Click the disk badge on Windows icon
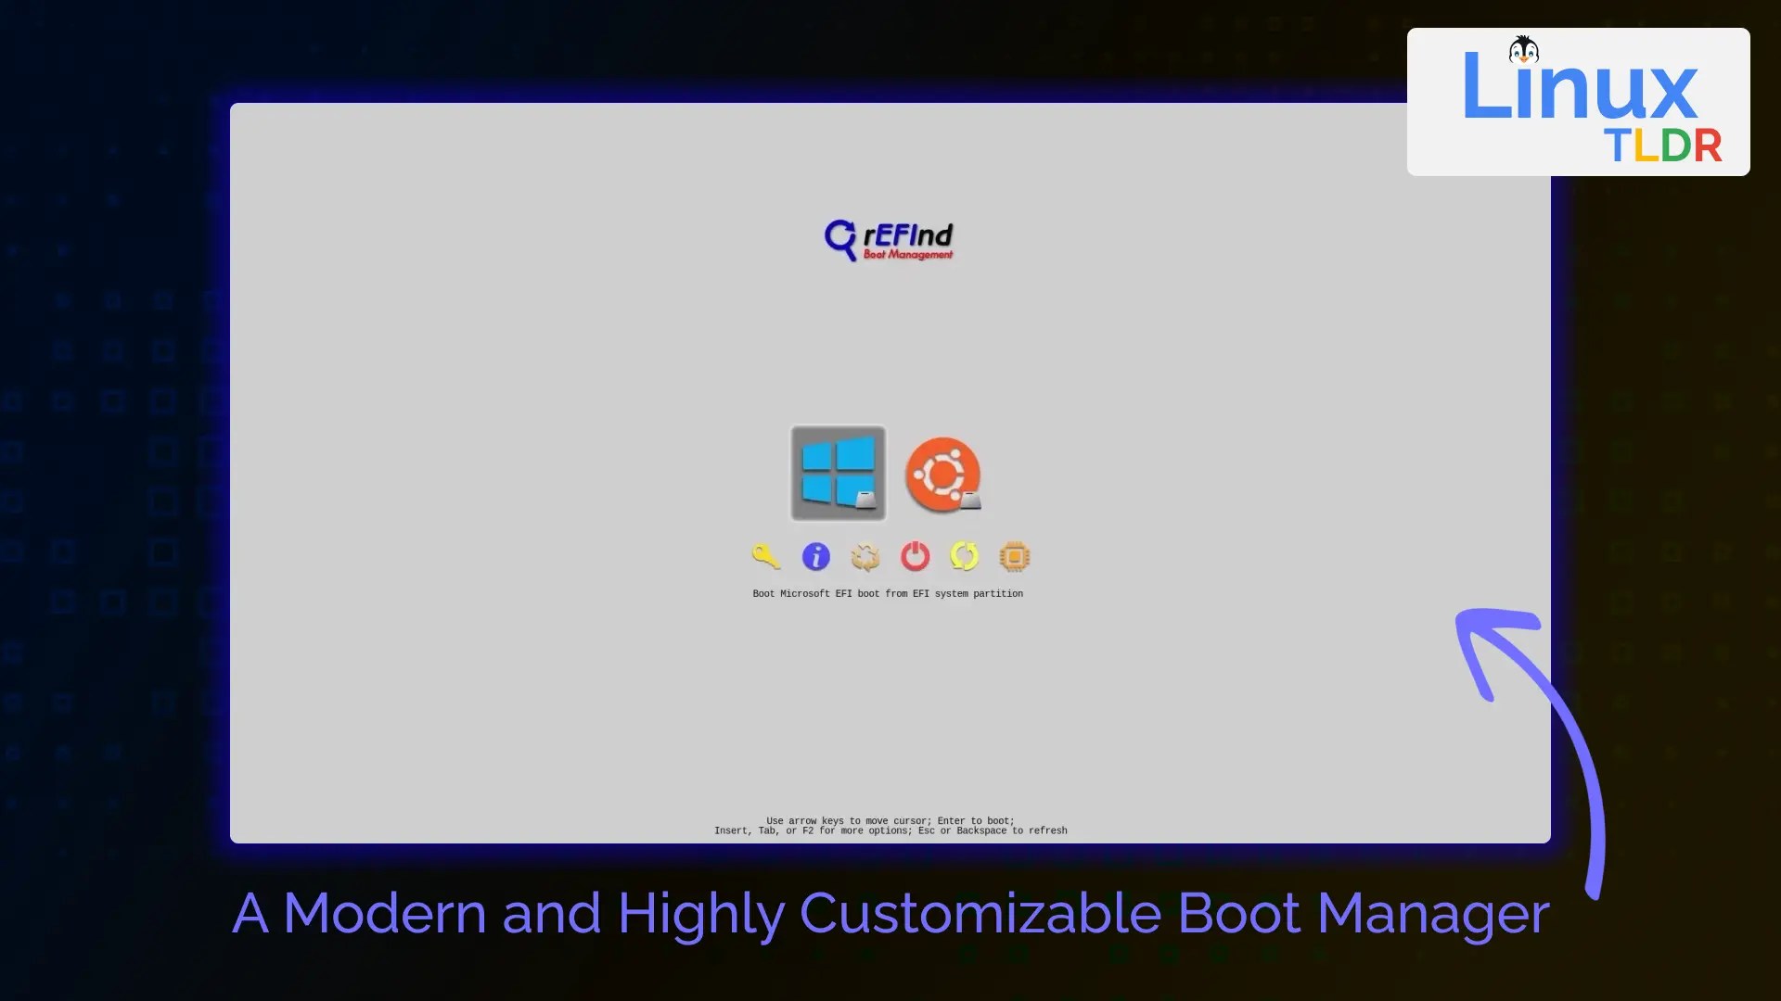1781x1001 pixels. coord(865,500)
